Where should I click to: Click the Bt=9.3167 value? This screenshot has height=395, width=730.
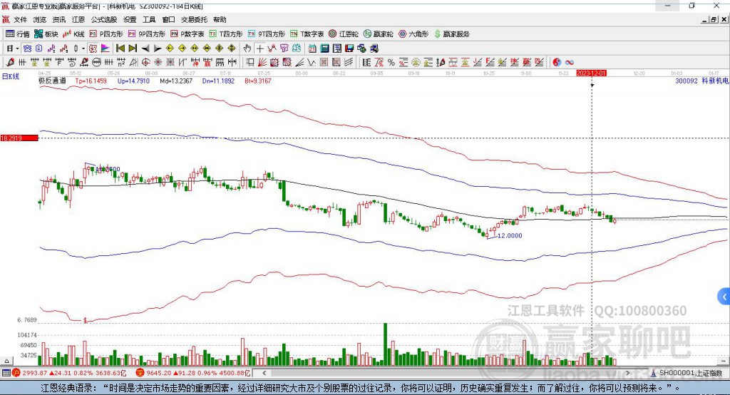tap(258, 81)
